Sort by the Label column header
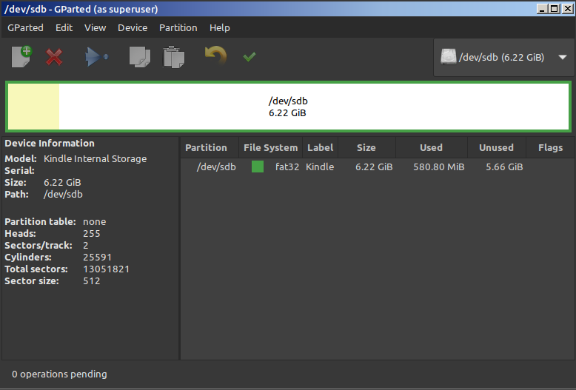 click(321, 147)
